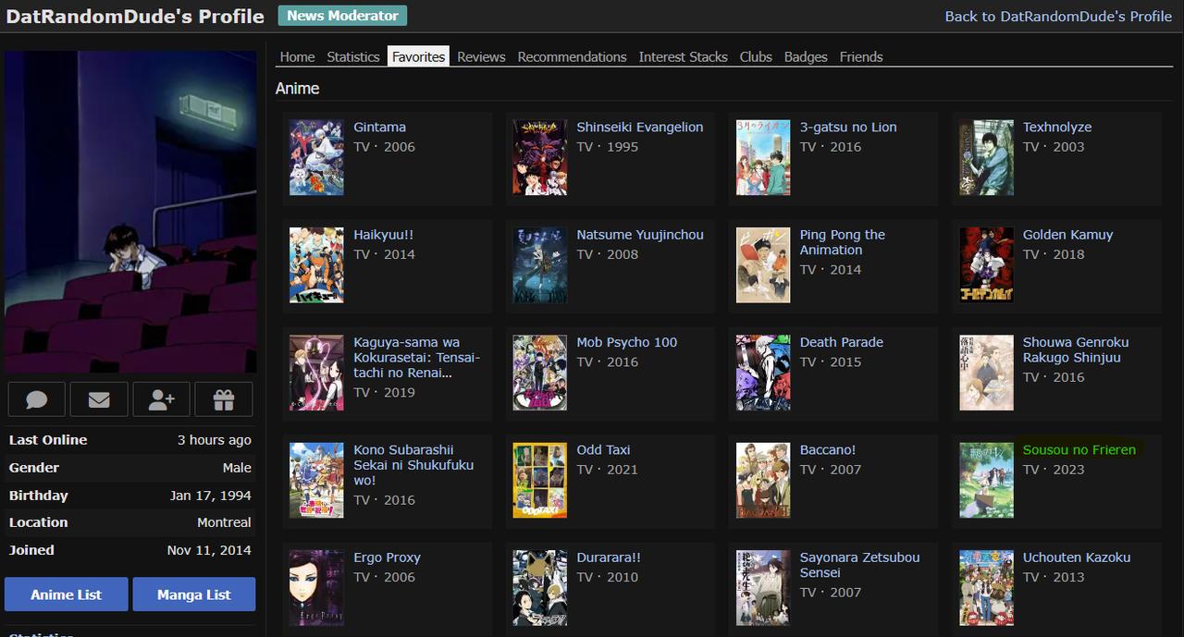Open the Recommendations tab
Image resolution: width=1184 pixels, height=637 pixels.
pyautogui.click(x=572, y=56)
